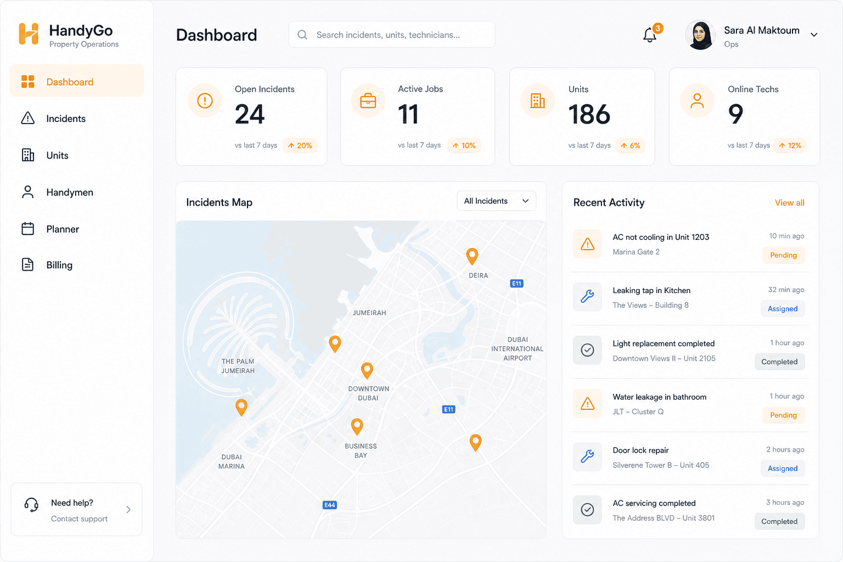
Task: Click Completed badge for AC servicing
Action: click(779, 521)
